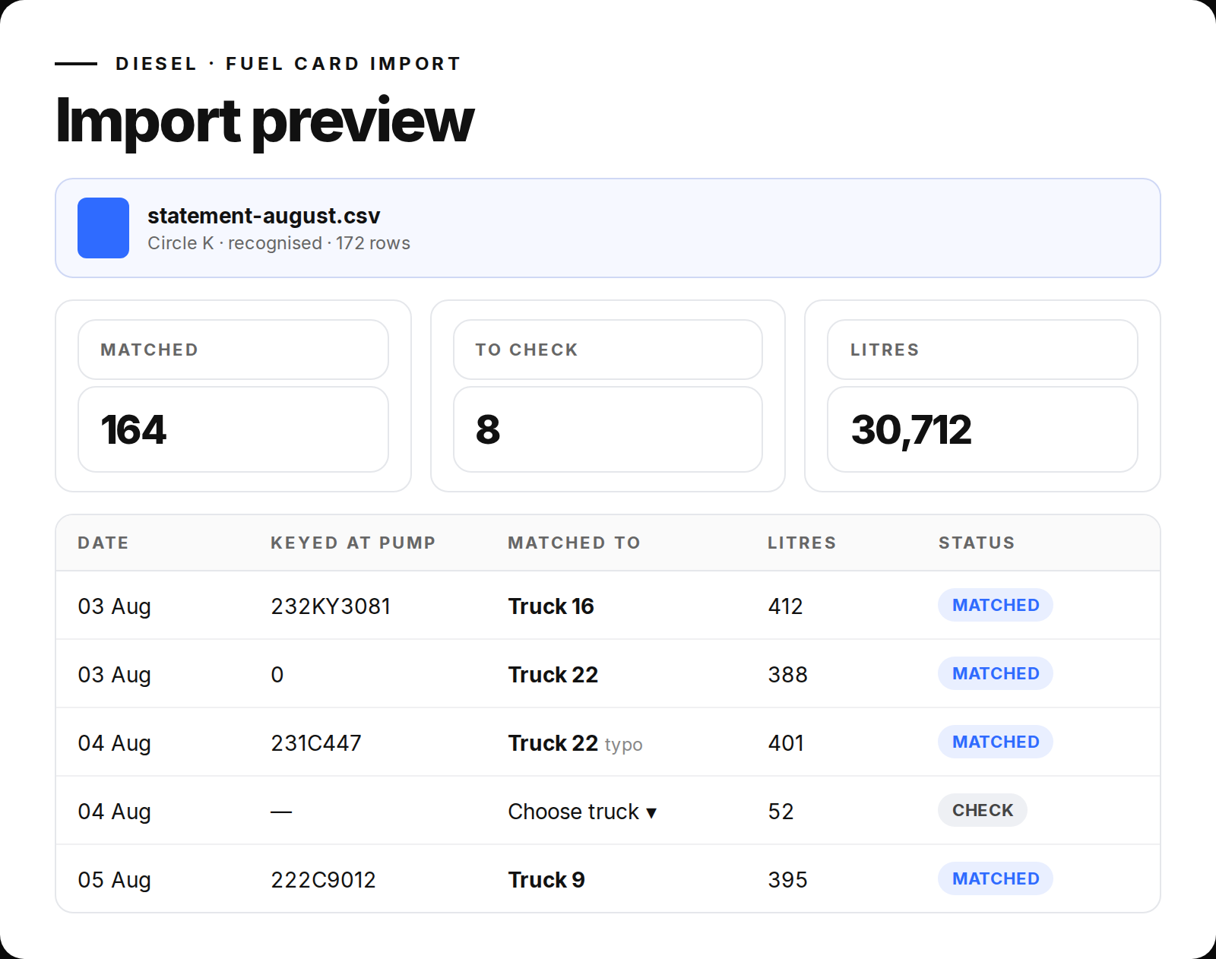Click the keyed value 231C447

pyautogui.click(x=316, y=743)
